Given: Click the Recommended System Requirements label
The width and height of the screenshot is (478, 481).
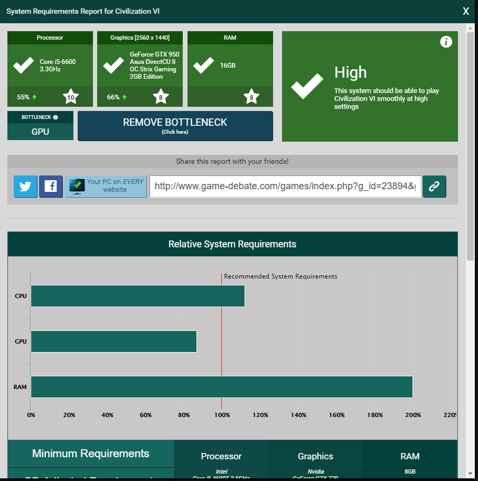Looking at the screenshot, I should (280, 276).
